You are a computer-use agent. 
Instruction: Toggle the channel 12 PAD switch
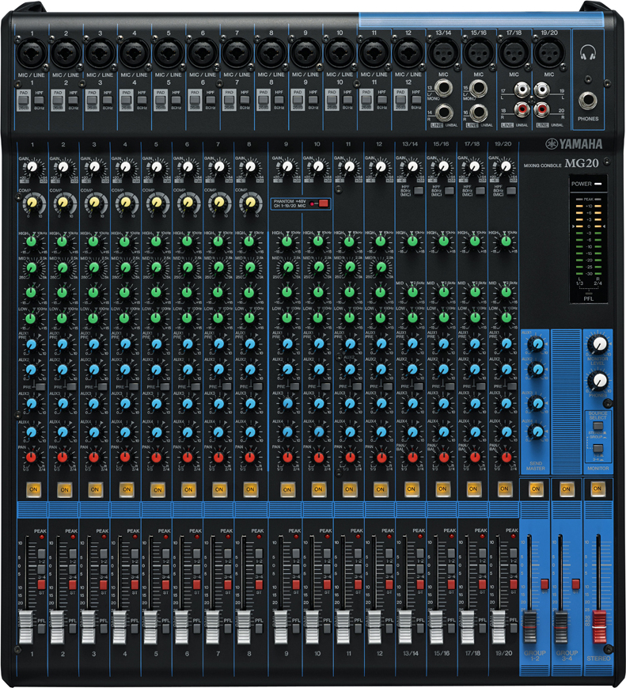coord(400,101)
